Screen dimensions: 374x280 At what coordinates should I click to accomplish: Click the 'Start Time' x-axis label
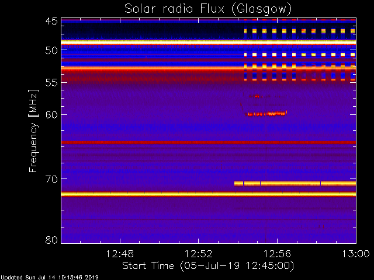pos(207,265)
